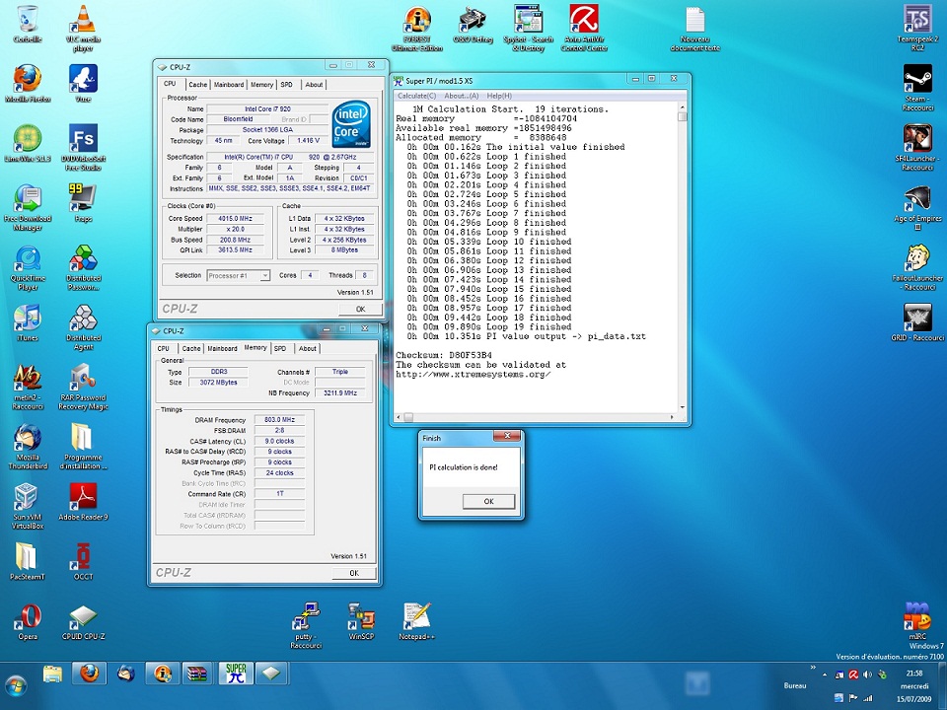Launch Adobe Reader 9 shortcut
Image resolution: width=947 pixels, height=710 pixels.
83,501
